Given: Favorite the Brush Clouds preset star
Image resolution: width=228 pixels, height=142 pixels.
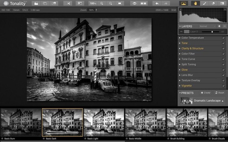Looking at the screenshot, I should (x=210, y=139).
